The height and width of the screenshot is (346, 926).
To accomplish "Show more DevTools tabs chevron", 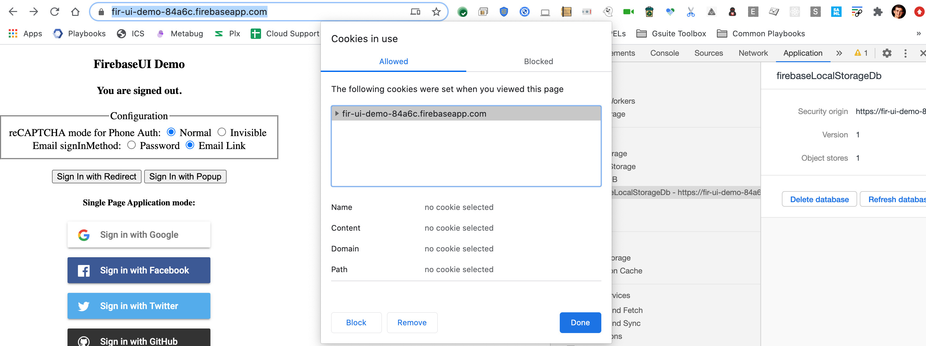I will (x=839, y=53).
